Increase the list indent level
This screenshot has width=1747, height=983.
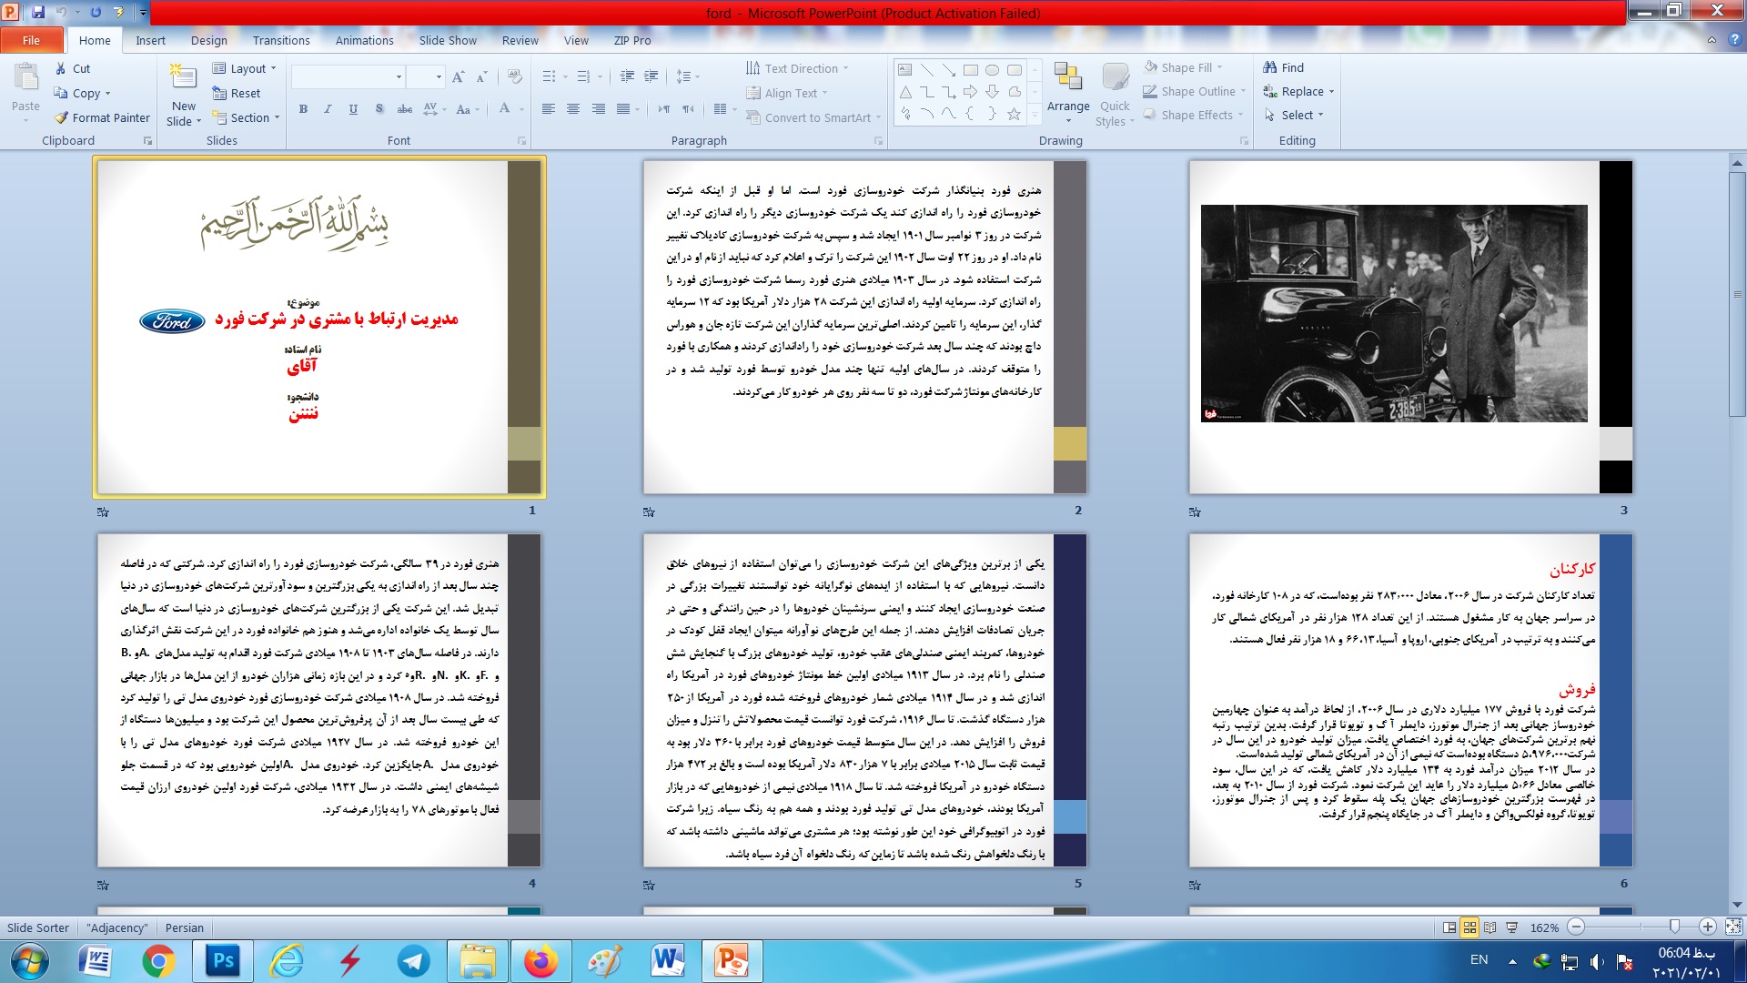click(651, 76)
